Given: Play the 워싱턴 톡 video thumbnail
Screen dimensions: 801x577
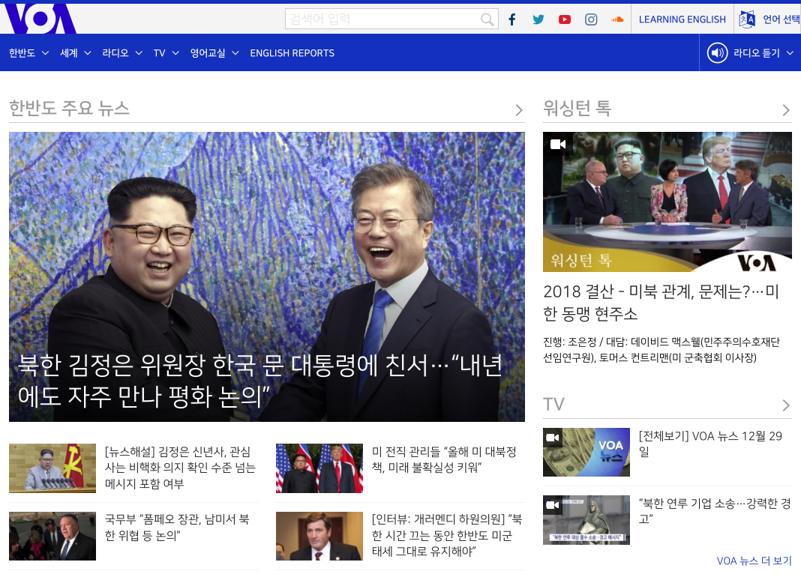Looking at the screenshot, I should [x=667, y=202].
